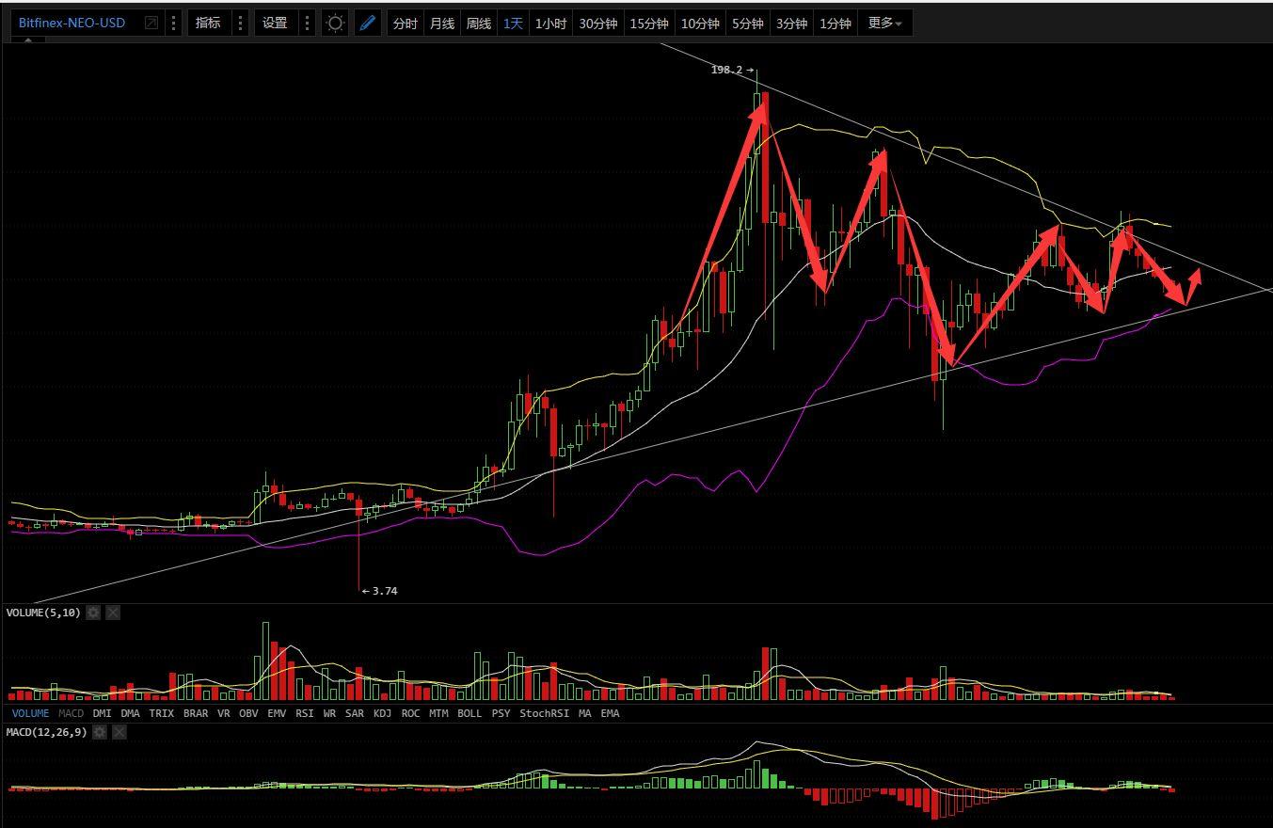Switch to the 周线 weekly interval
The image size is (1273, 828).
pos(479,24)
